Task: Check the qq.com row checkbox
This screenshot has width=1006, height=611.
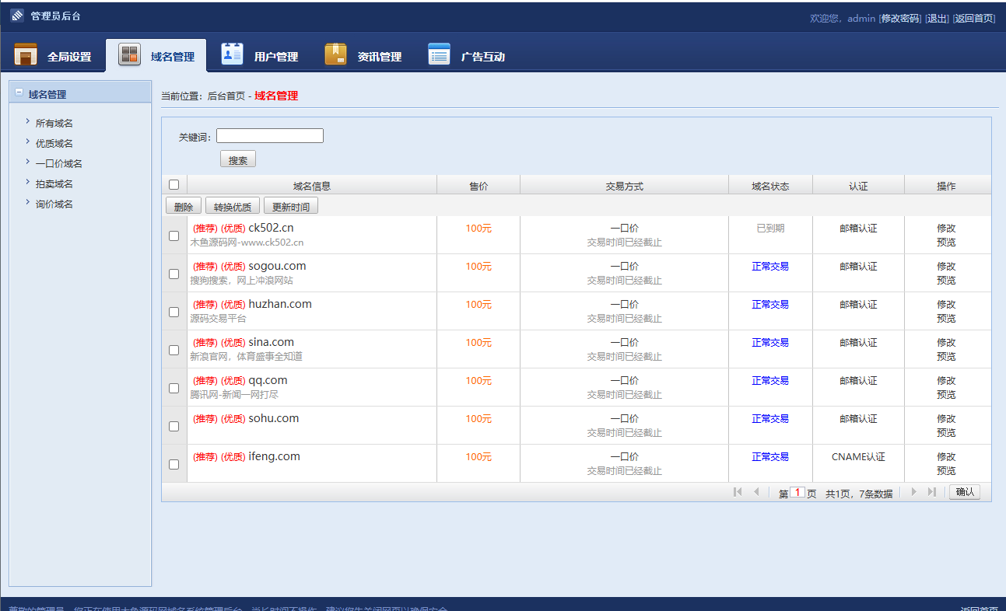Action: pos(174,388)
